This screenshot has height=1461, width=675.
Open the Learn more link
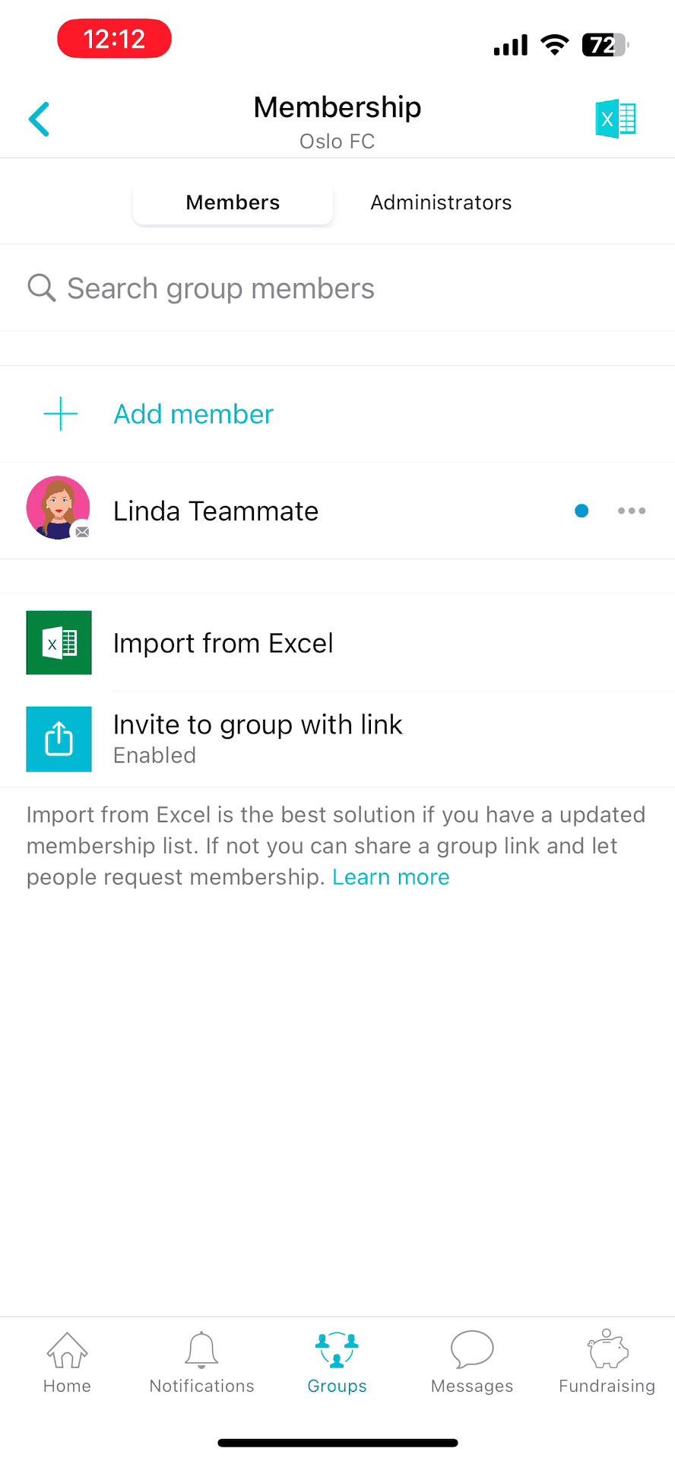coord(391,877)
